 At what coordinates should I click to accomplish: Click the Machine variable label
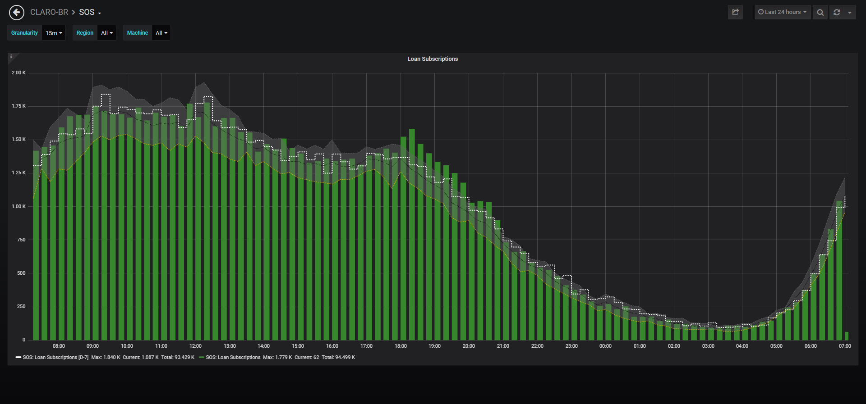(138, 33)
